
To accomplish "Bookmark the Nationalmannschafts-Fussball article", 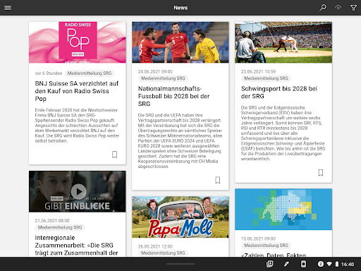I will tap(218, 180).
